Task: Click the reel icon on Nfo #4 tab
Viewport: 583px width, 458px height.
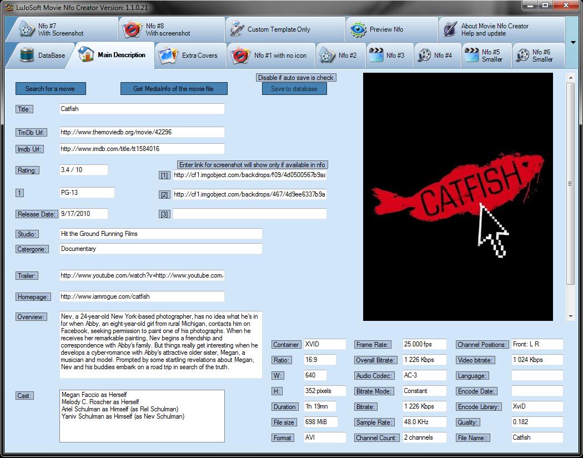Action: pos(424,56)
